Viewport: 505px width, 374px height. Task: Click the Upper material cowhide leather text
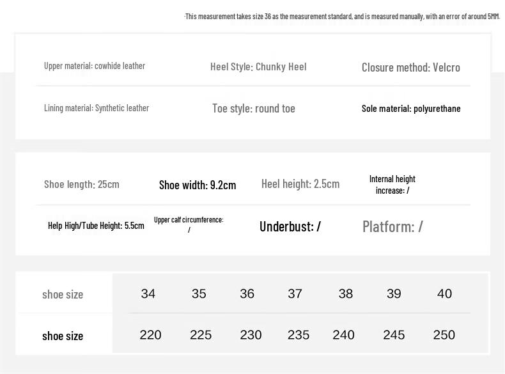pos(95,66)
